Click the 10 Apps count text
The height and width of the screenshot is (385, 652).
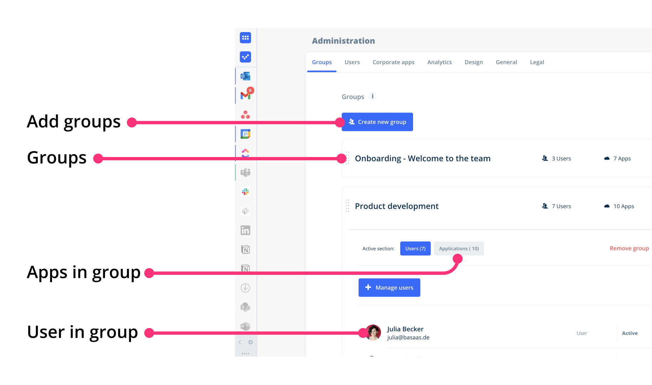(624, 206)
